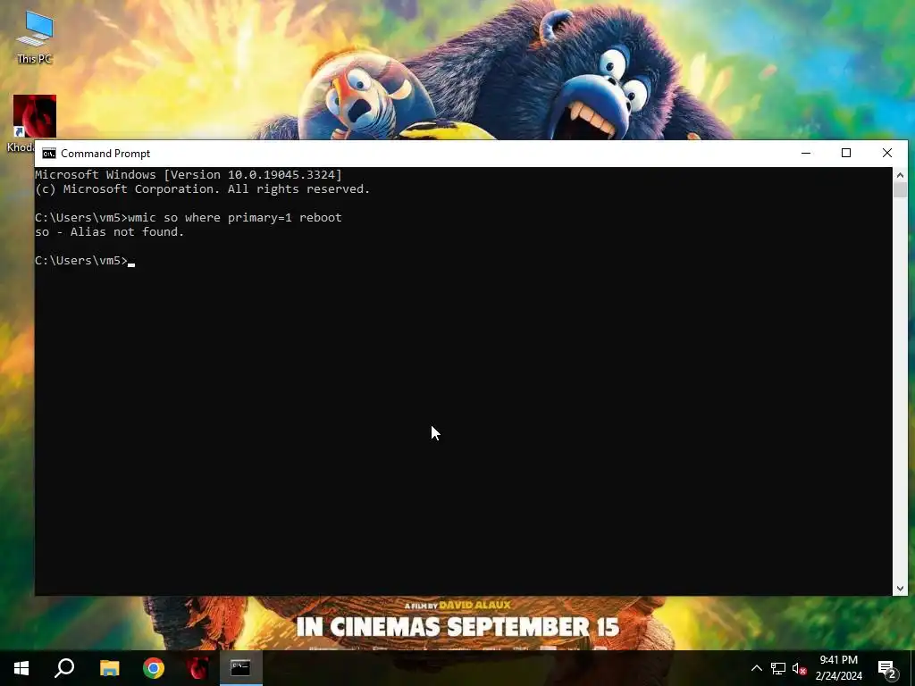Click the 'so - Alias not found.' line
Screen dimensions: 915x686
tap(109, 231)
